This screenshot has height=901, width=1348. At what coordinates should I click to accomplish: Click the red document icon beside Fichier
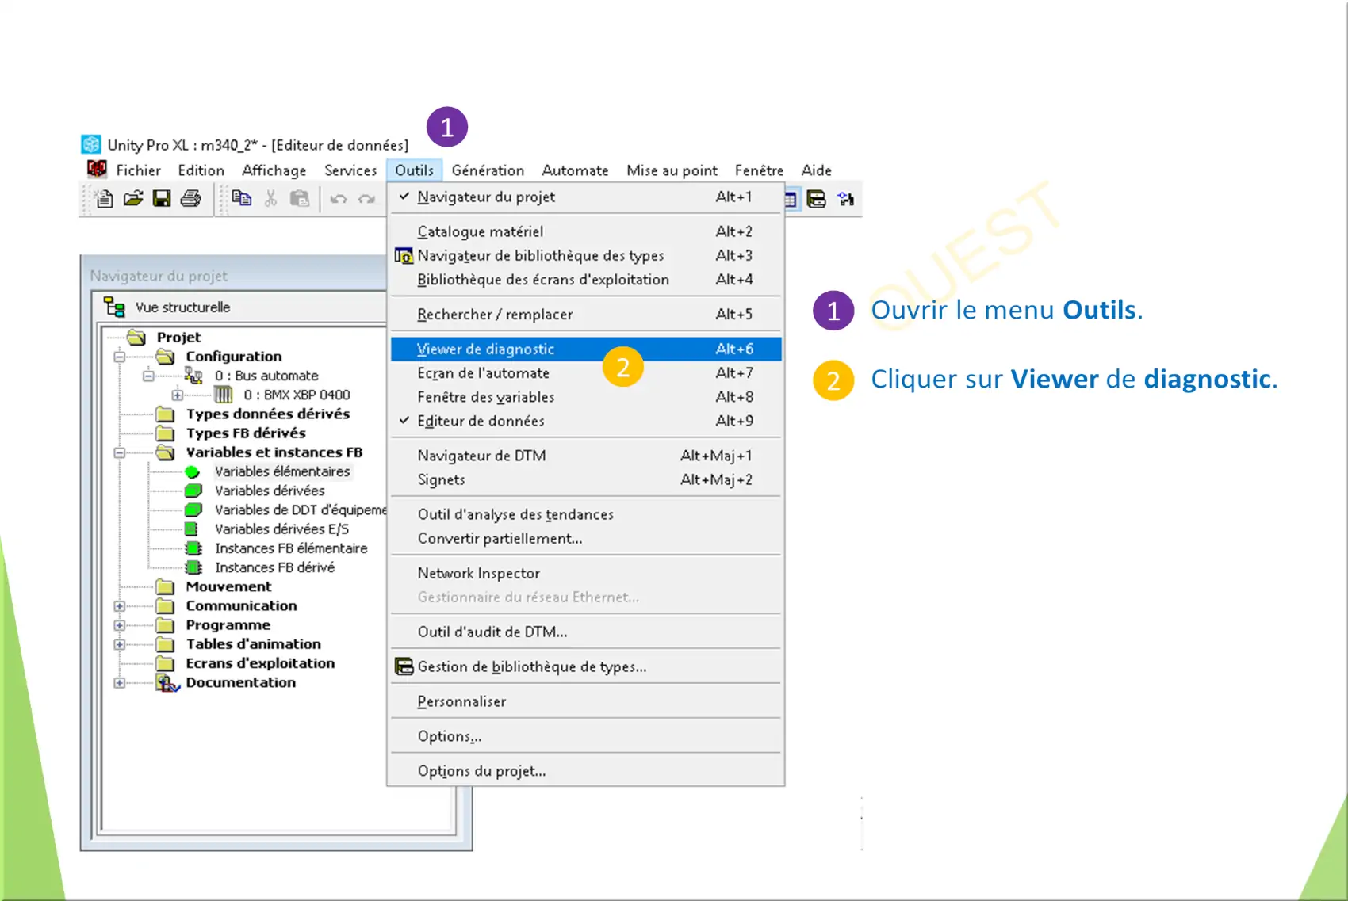click(97, 169)
